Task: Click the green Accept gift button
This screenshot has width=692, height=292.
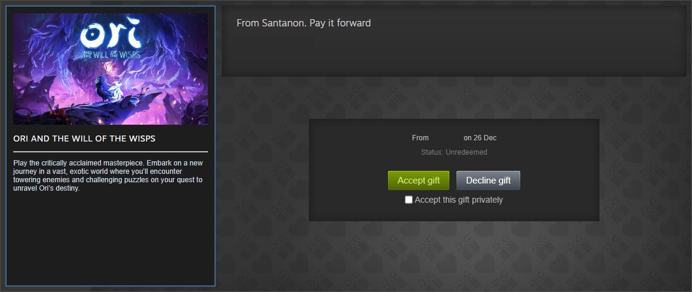Action: tap(418, 180)
